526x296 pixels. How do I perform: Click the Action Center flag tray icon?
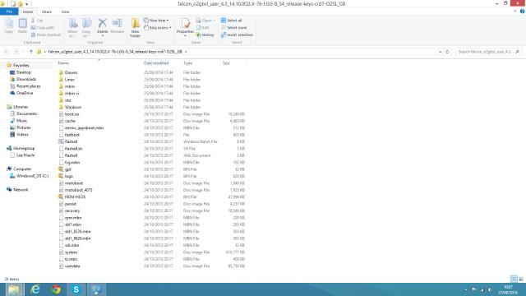coord(474,289)
